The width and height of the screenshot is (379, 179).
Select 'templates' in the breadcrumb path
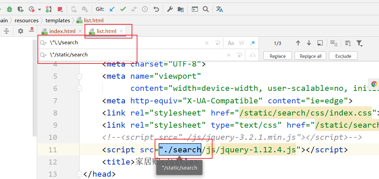58,21
